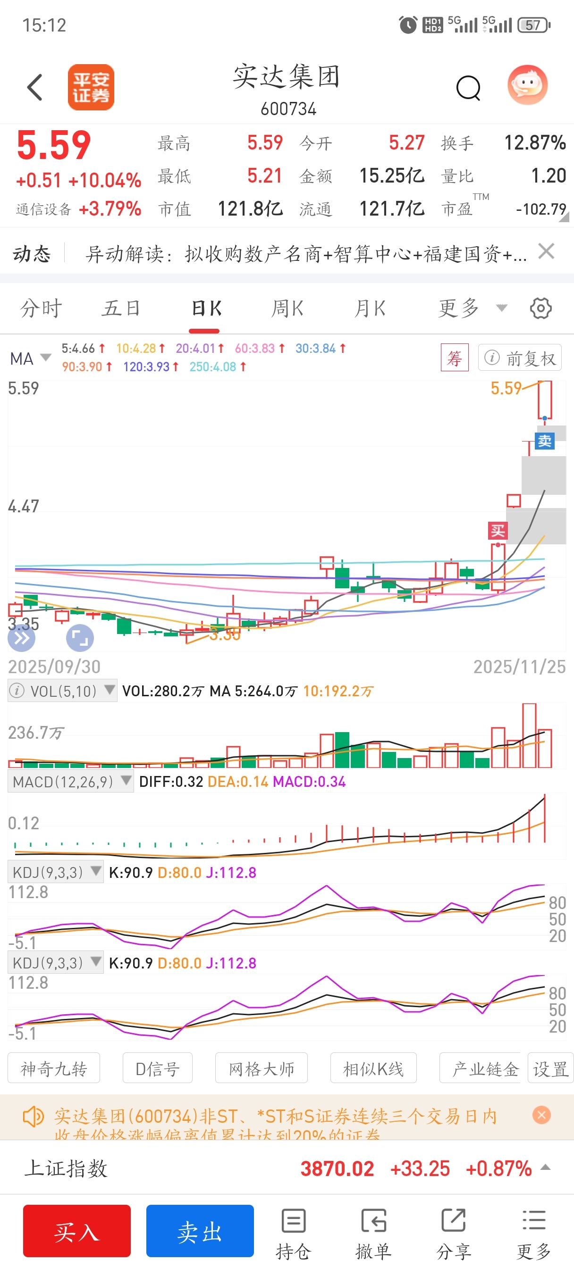574x1268 pixels.
Task: Open 持仓 holdings icon
Action: point(294,1234)
